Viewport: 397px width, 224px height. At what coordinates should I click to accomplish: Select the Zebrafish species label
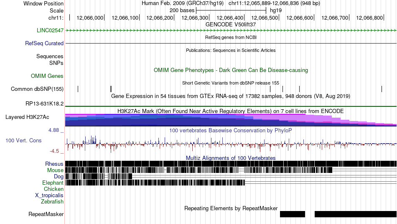[x=52, y=202]
